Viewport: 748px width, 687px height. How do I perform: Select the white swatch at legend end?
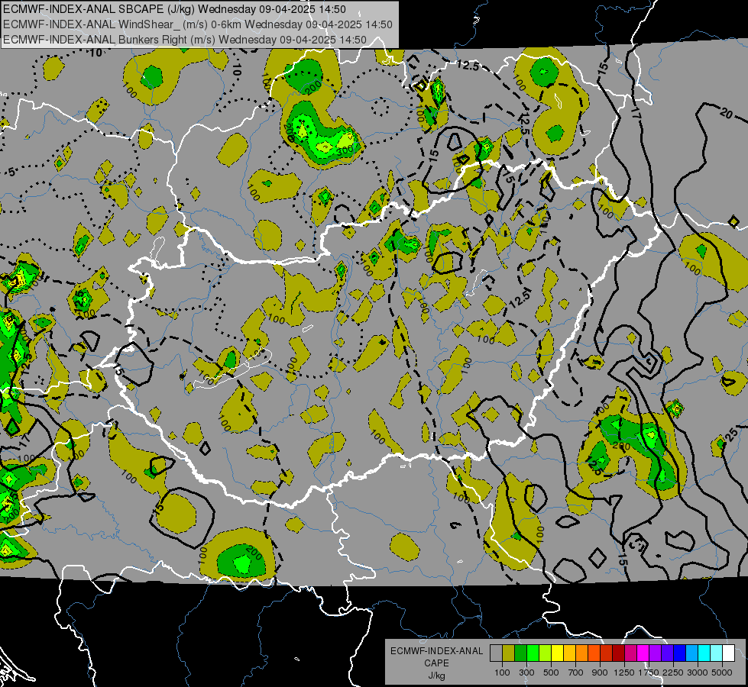tap(728, 653)
